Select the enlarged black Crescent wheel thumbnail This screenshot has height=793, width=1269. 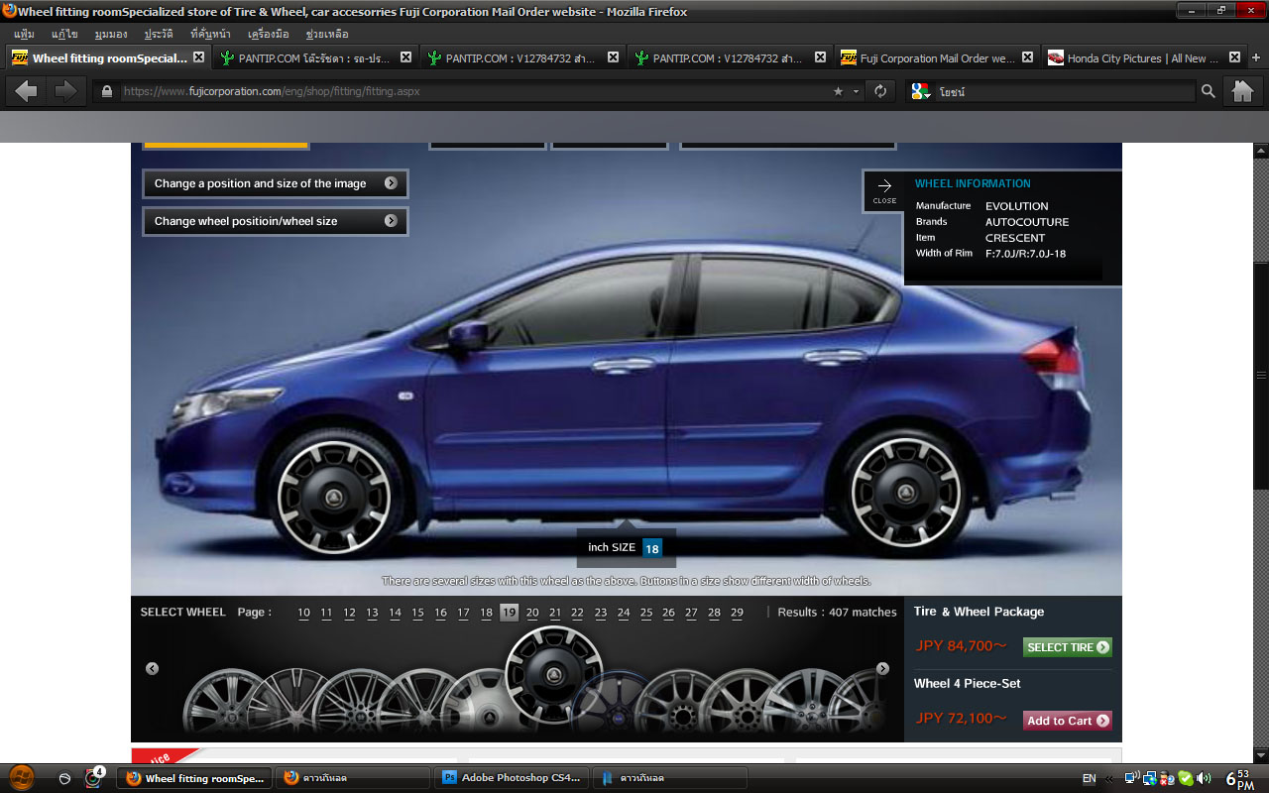[554, 676]
